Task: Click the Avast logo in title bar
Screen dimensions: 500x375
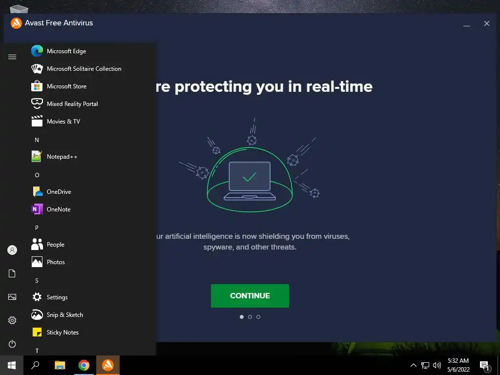Action: 16,23
